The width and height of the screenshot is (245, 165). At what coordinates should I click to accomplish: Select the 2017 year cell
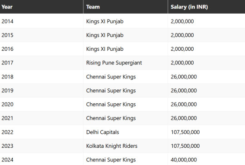tap(7, 63)
